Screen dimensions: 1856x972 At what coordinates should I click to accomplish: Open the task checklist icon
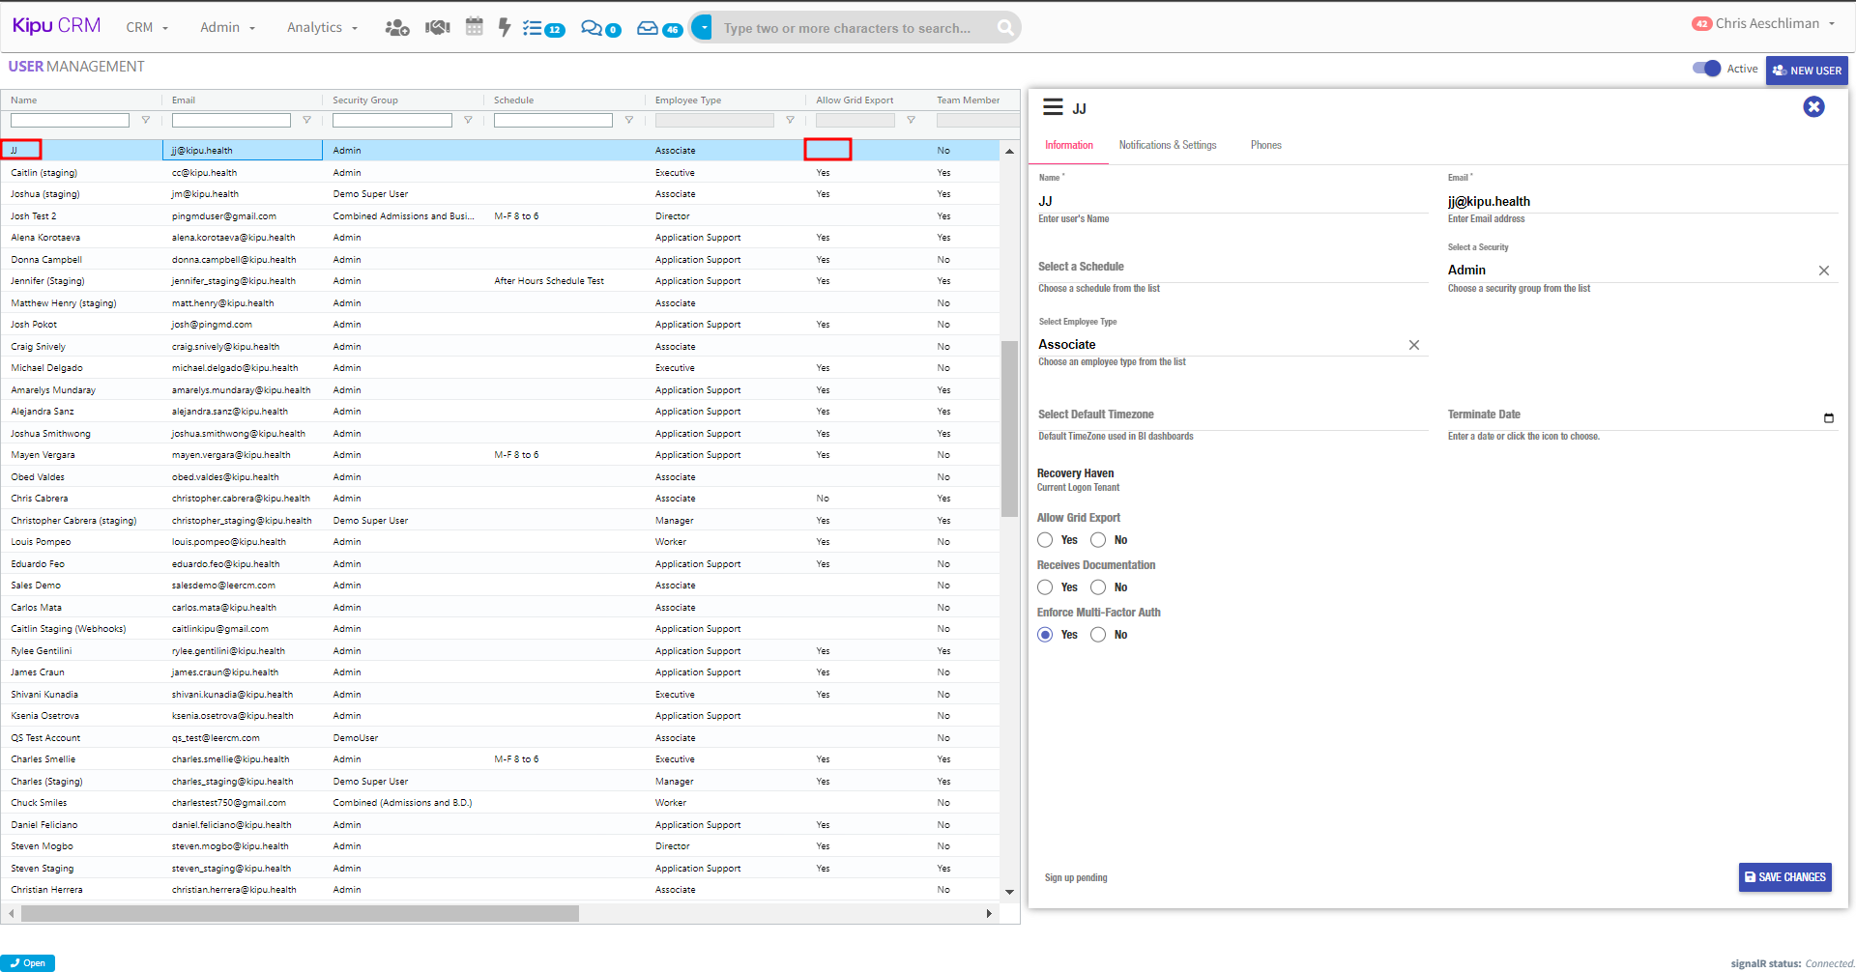(533, 28)
